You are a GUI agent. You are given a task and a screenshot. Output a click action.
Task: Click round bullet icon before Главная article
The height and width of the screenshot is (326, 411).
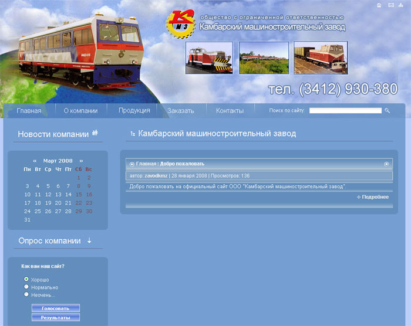pyautogui.click(x=132, y=164)
